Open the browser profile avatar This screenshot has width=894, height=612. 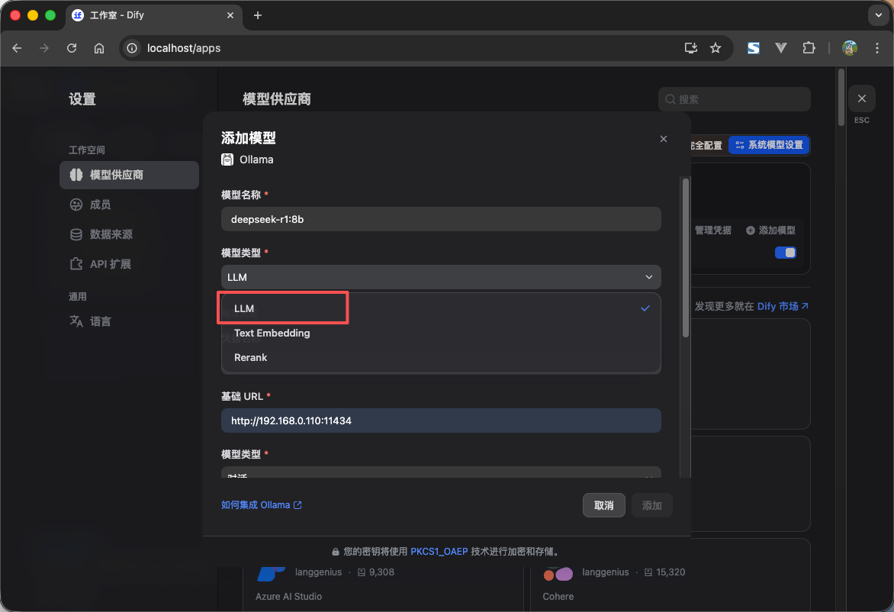849,48
